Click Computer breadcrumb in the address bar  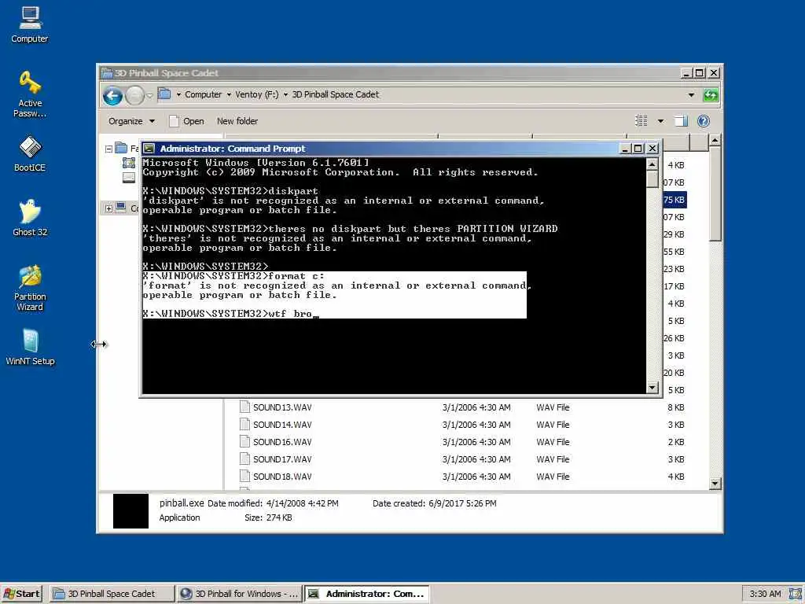[x=204, y=94]
